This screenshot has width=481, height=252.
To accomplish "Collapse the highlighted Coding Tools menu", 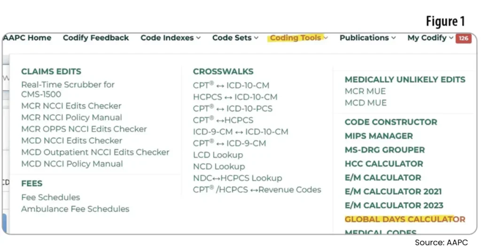I will pos(298,38).
